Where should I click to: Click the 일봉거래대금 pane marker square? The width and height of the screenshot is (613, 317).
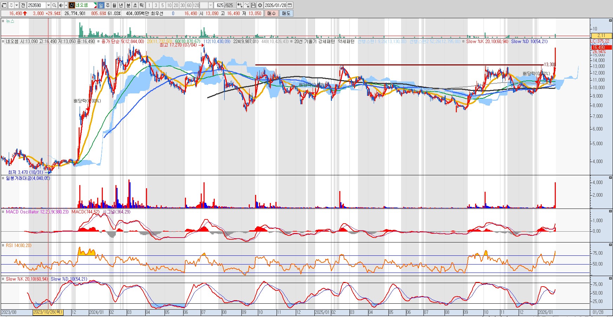[3, 178]
